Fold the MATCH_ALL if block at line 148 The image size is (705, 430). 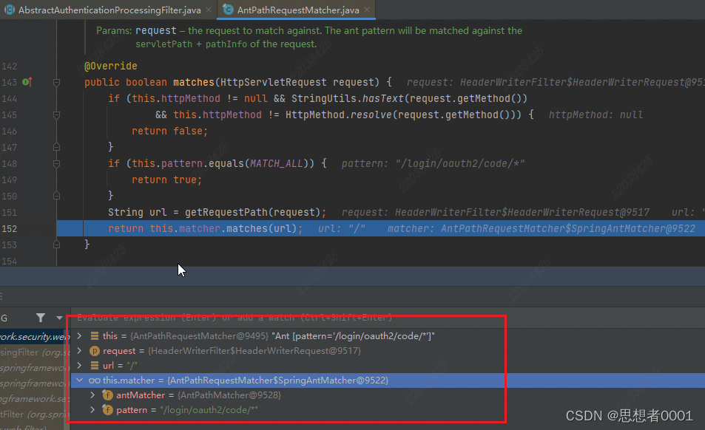[57, 163]
